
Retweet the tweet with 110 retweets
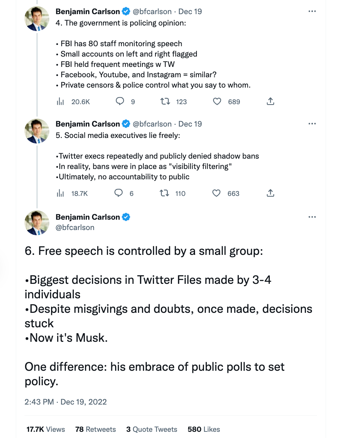(x=164, y=193)
